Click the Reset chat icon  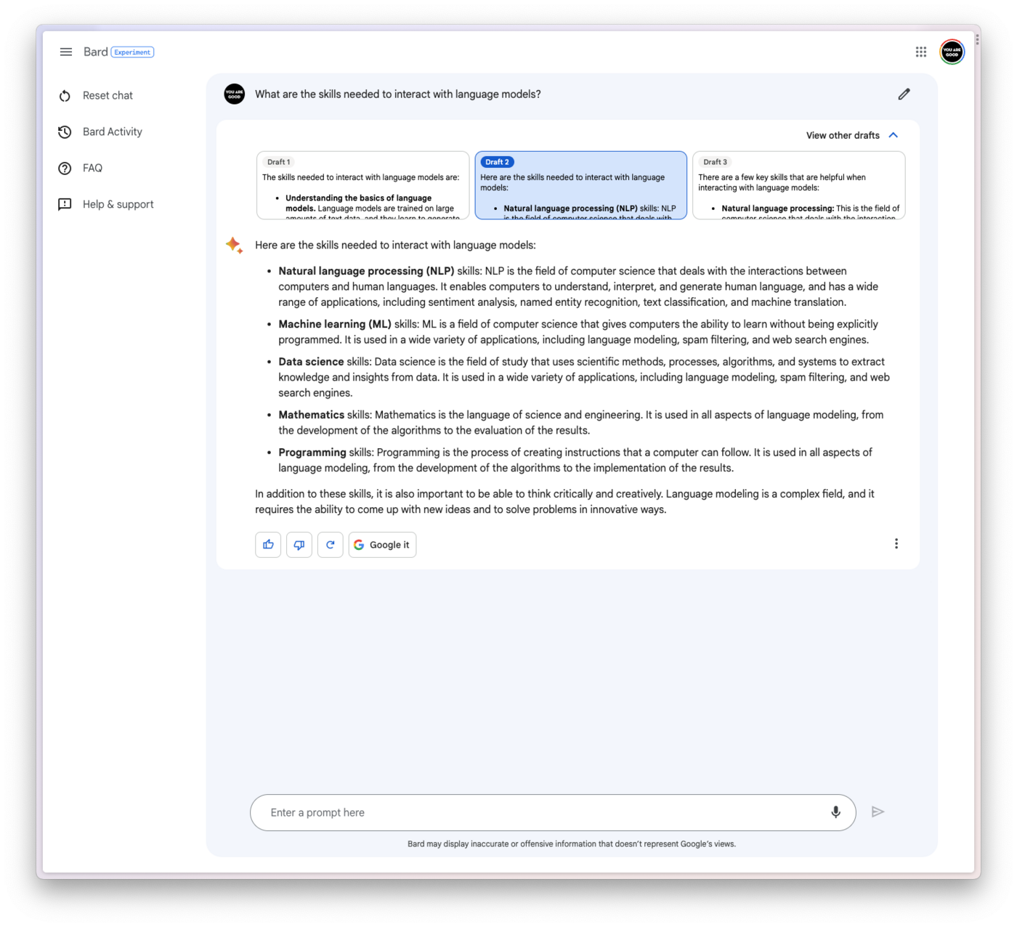point(65,96)
